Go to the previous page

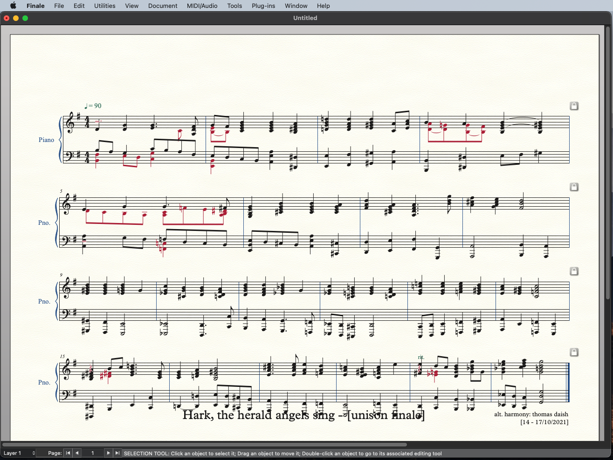tap(77, 453)
